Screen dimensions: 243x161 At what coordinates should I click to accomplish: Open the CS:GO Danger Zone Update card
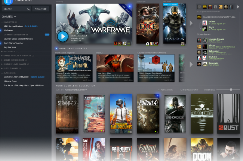(x=156, y=68)
